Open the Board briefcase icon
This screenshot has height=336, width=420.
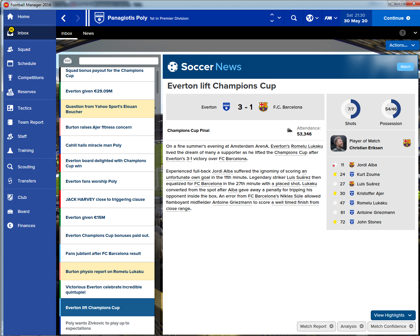click(x=10, y=211)
